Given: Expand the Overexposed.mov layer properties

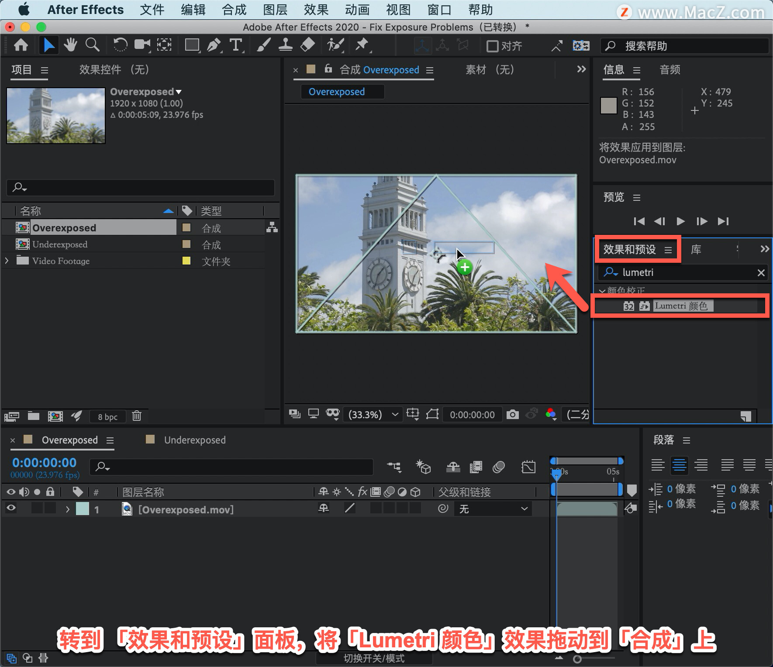Looking at the screenshot, I should coord(67,509).
